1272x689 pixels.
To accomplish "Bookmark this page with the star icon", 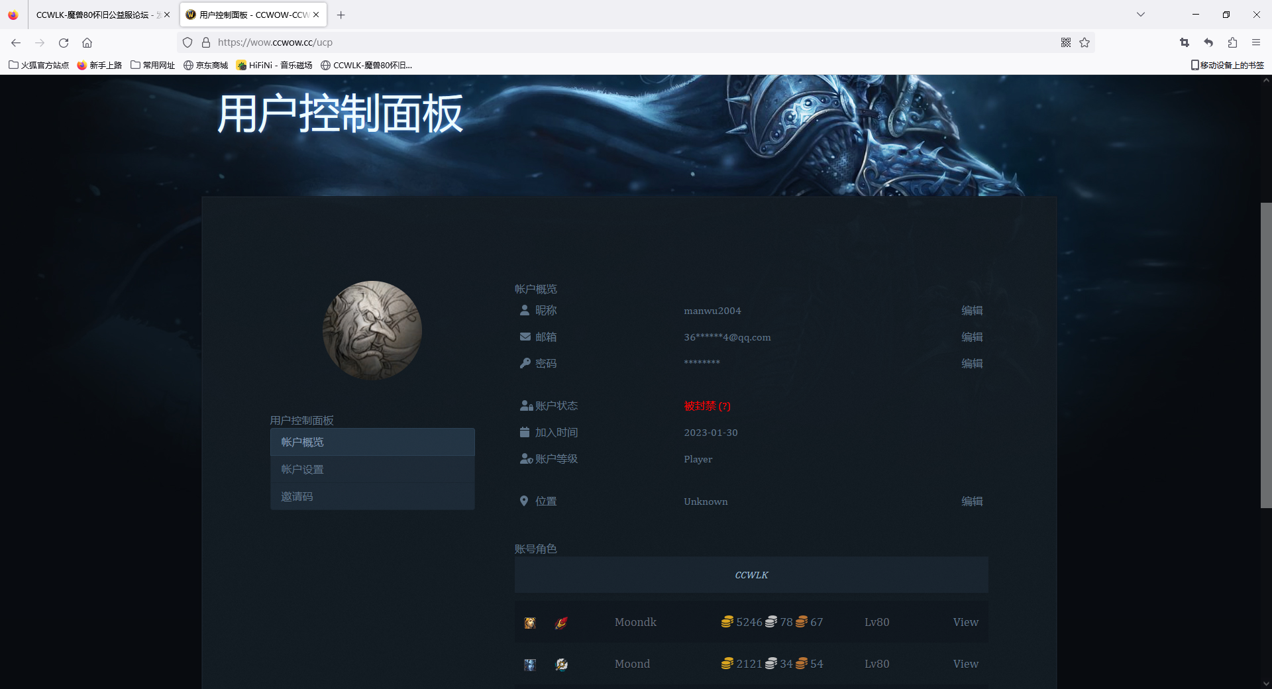I will (x=1085, y=42).
